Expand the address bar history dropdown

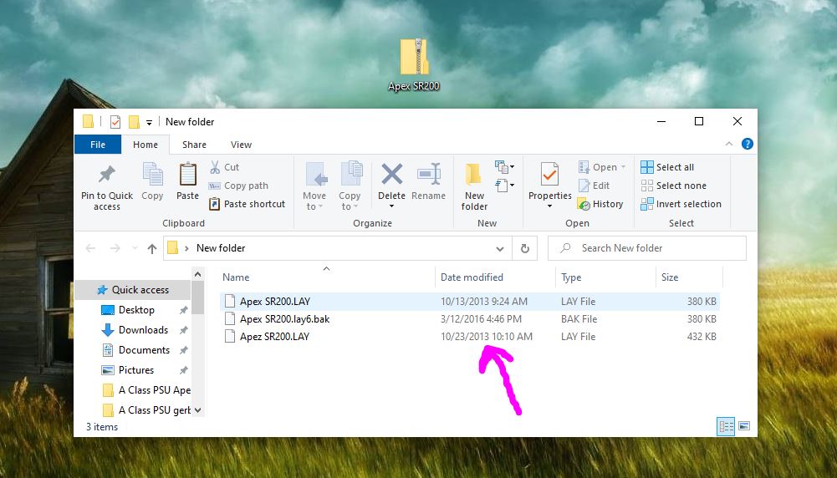[x=500, y=248]
